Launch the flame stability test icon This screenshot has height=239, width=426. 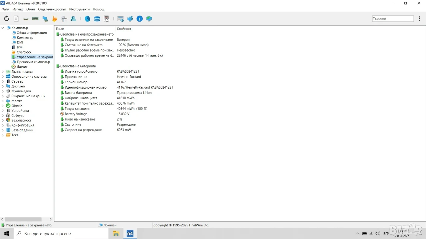(55, 19)
